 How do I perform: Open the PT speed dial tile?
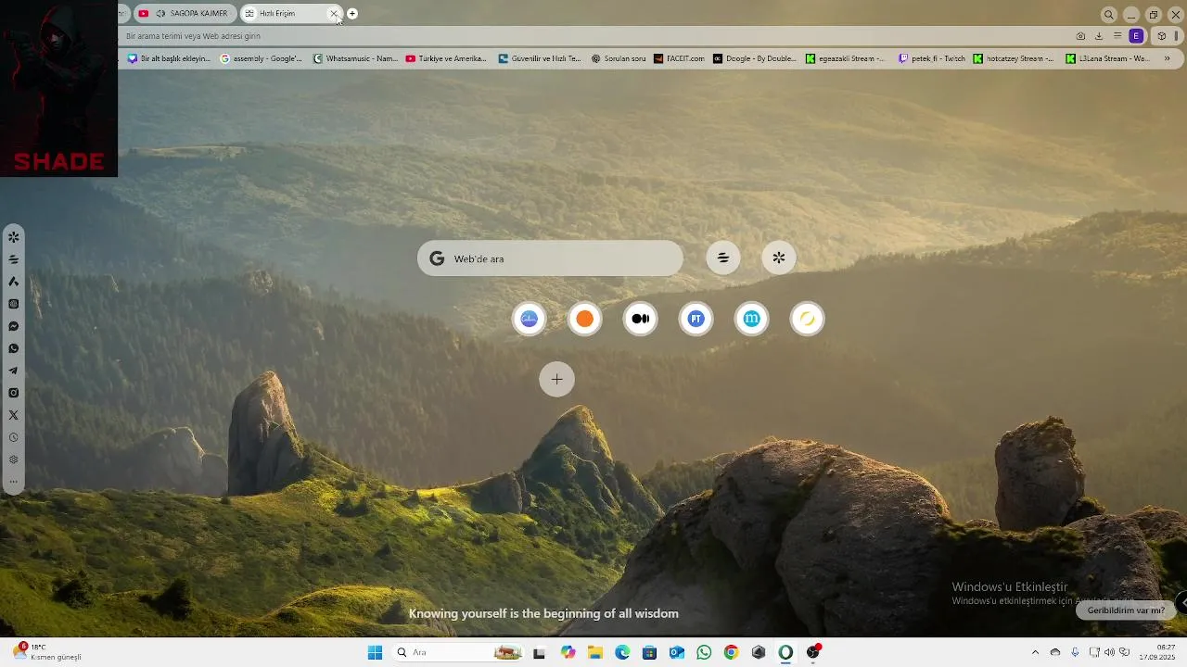pyautogui.click(x=696, y=319)
